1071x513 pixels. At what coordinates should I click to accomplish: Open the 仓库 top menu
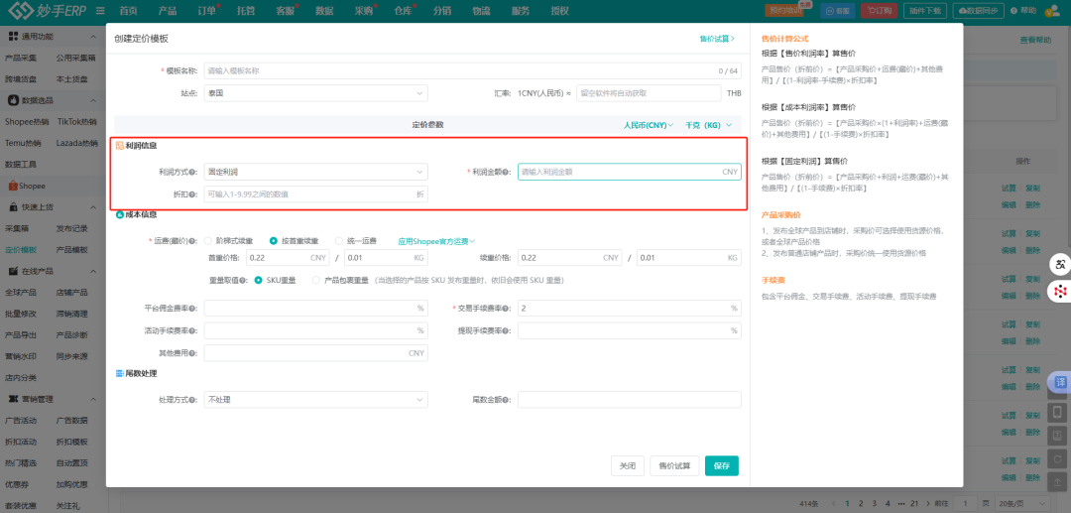pos(403,10)
